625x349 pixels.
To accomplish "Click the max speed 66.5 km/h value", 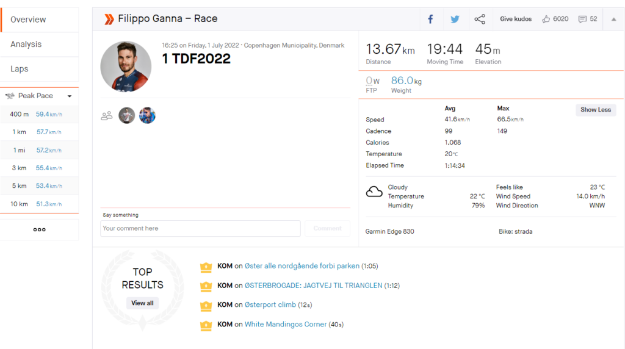I will (510, 119).
